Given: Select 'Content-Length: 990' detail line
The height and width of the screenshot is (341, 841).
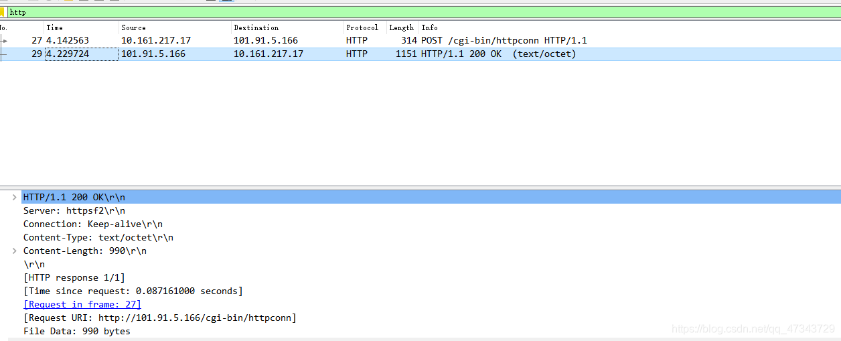Looking at the screenshot, I should pos(84,251).
